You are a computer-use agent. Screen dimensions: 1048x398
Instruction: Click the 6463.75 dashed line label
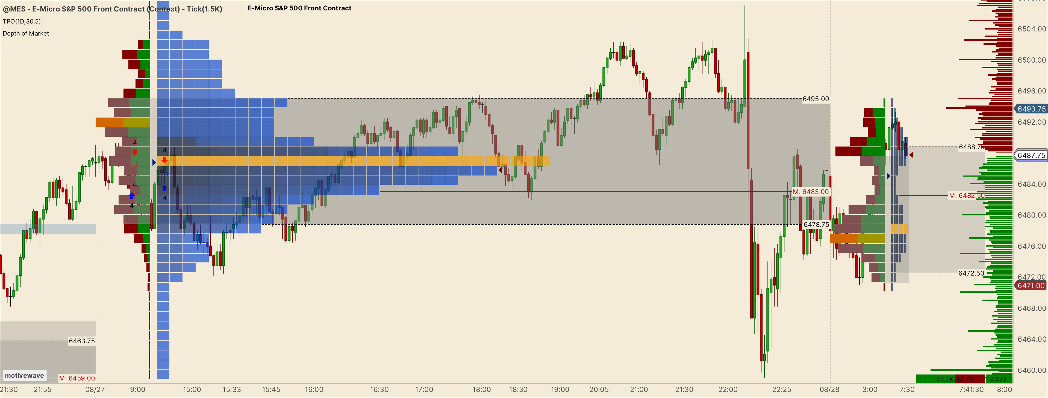82,341
